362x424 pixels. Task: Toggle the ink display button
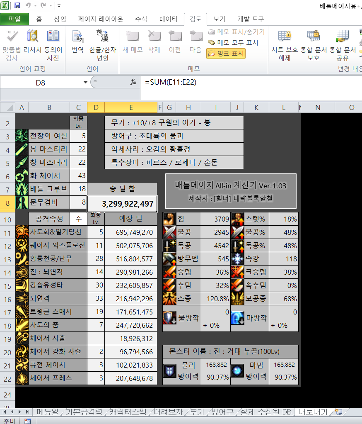226,53
